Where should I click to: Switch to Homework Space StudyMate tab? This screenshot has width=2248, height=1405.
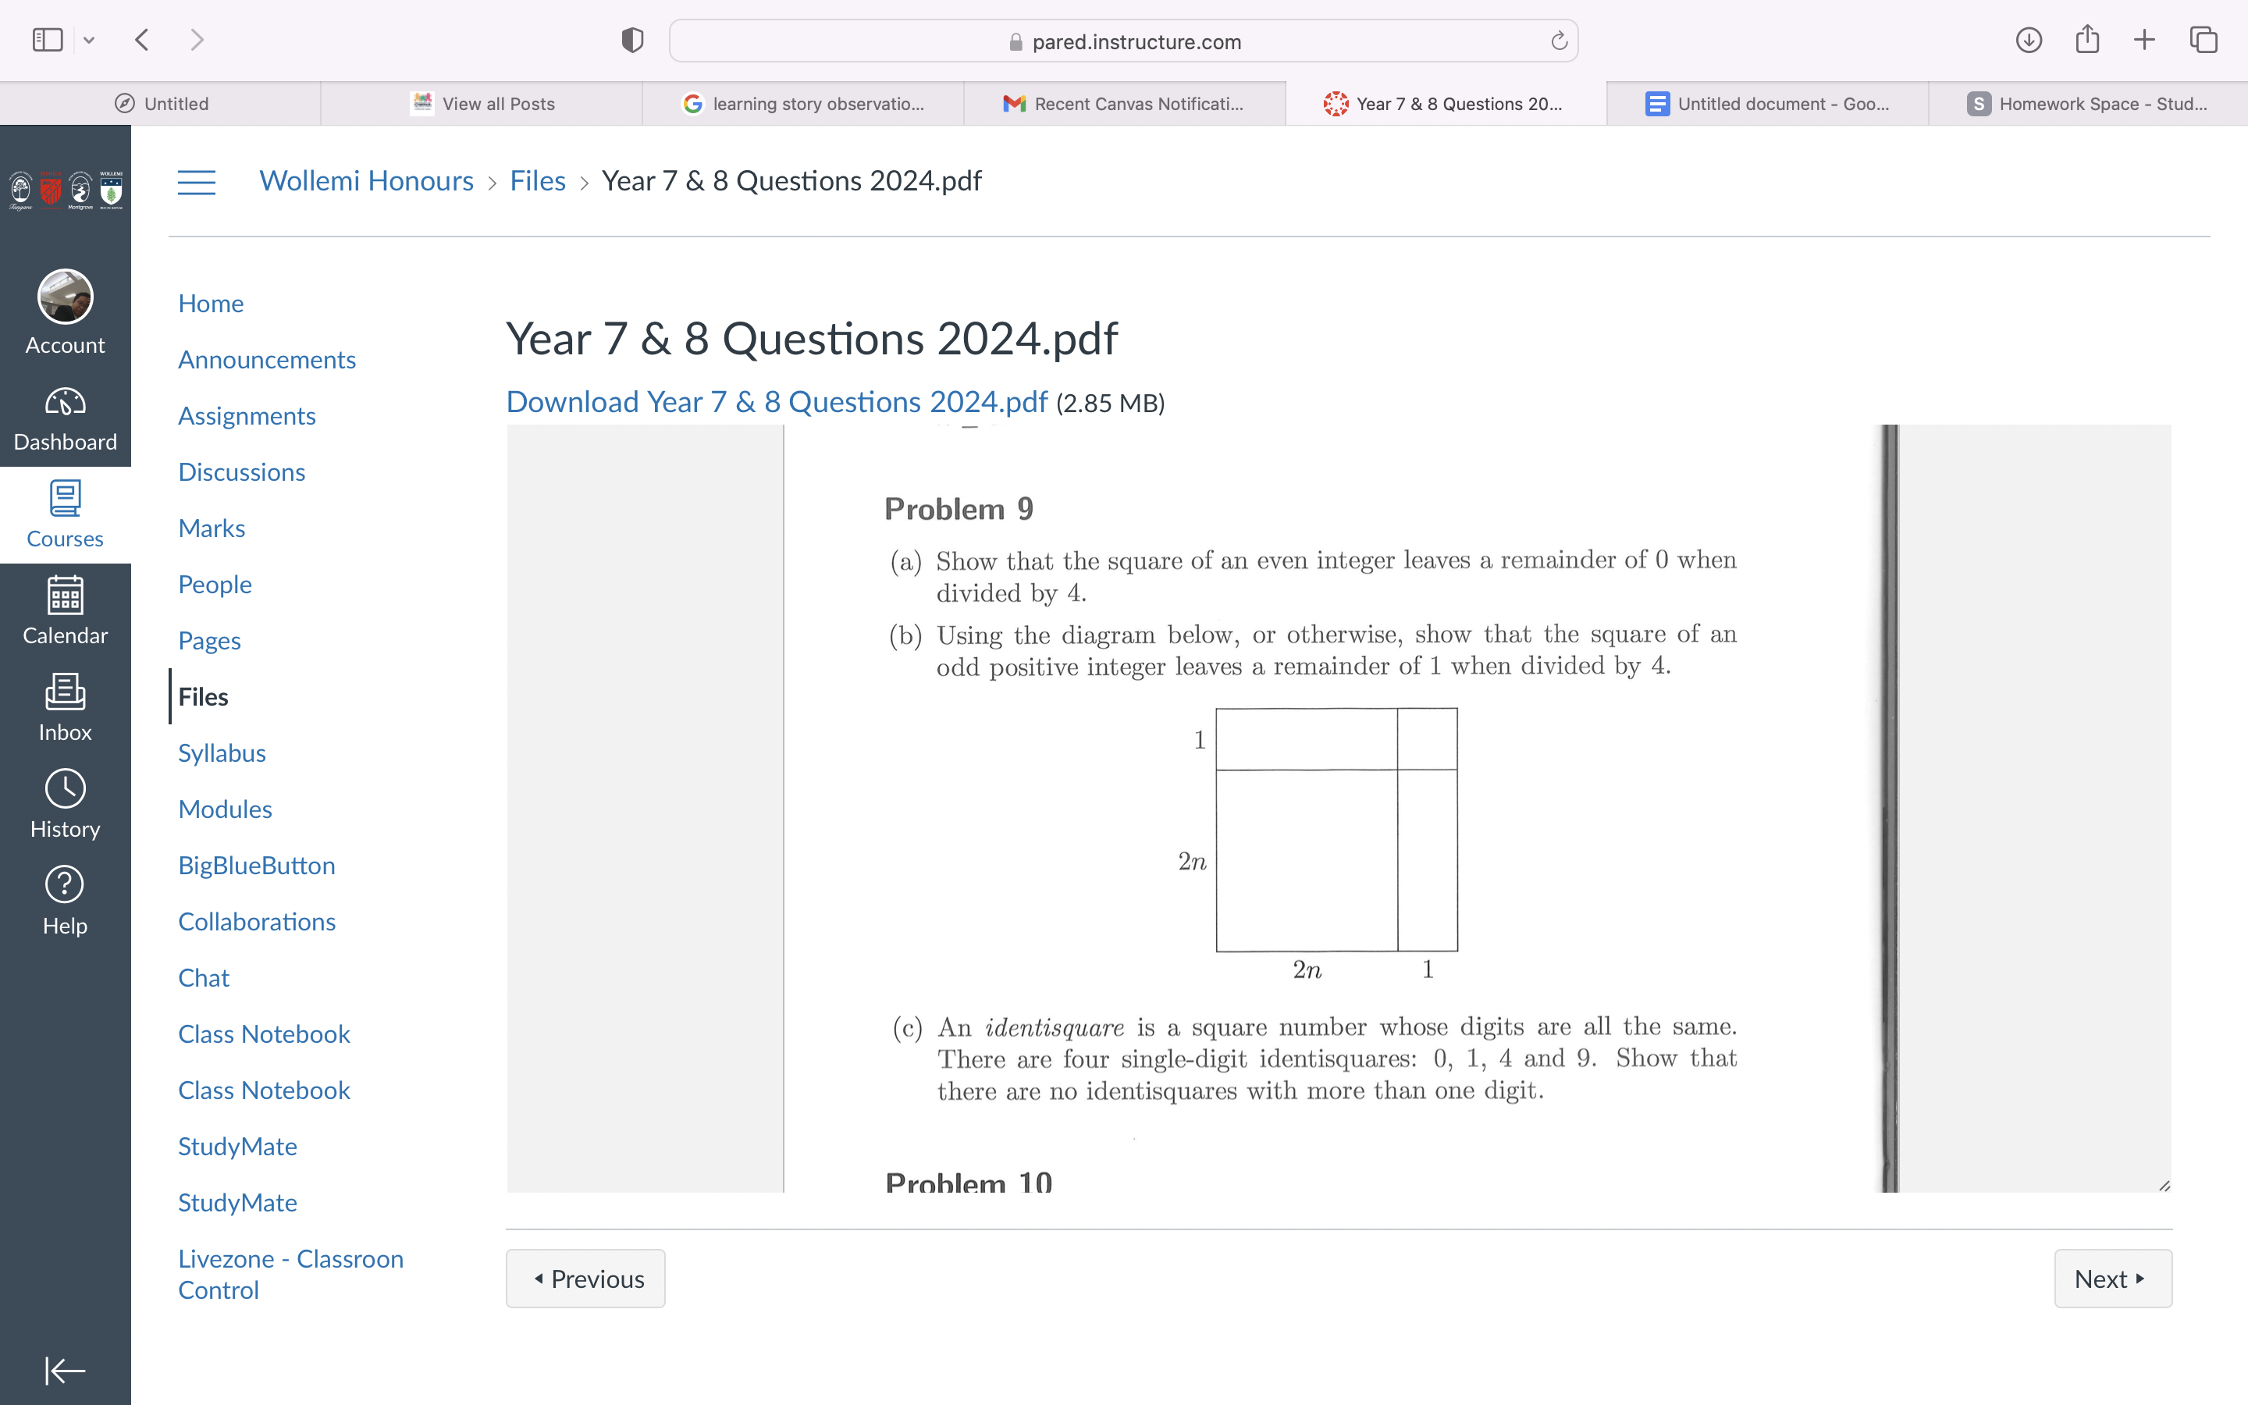tap(2086, 104)
